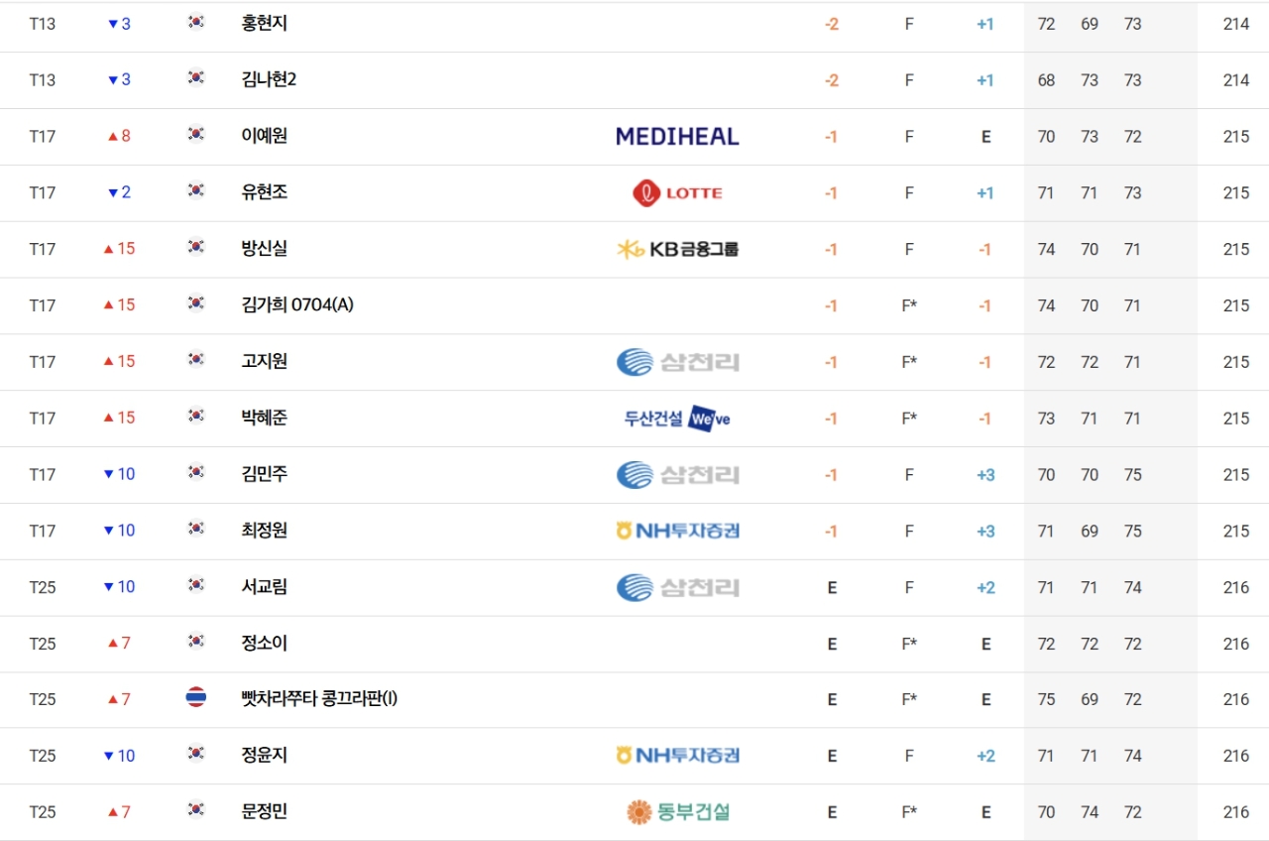Click amateur player 김가희 0704(A)
The image size is (1269, 841).
pos(296,305)
